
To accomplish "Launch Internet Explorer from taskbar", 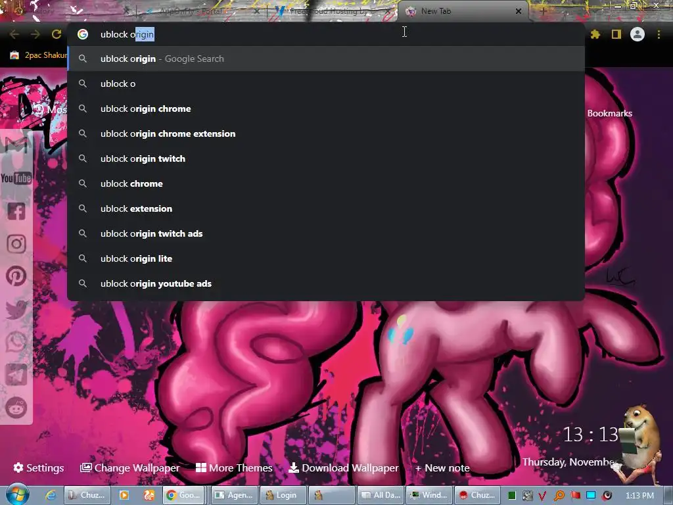I will point(51,495).
